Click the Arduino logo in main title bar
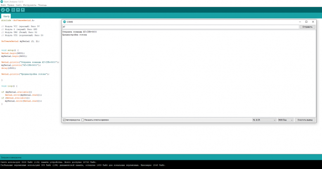Viewport: 322px width, 169px height. 2,2
